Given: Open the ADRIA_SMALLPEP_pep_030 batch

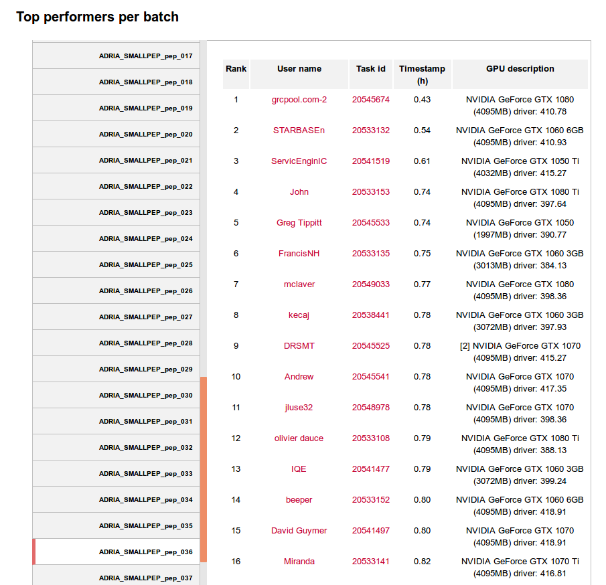Looking at the screenshot, I should click(x=145, y=396).
